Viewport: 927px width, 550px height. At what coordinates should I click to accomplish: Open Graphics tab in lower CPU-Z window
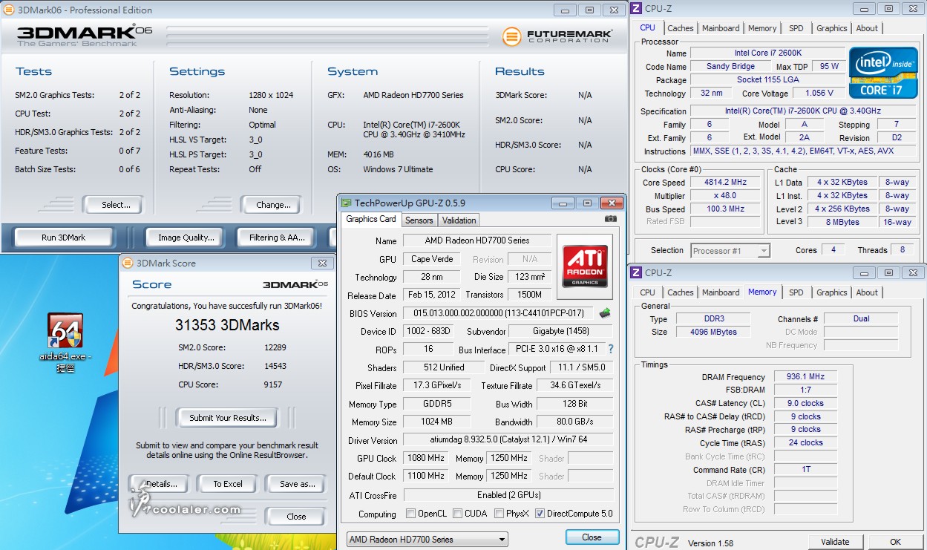pos(831,292)
